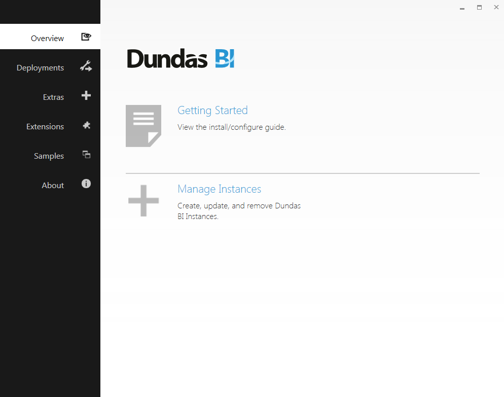The width and height of the screenshot is (504, 397).
Task: Click the Extras plus icon in sidebar
Action: [x=86, y=95]
